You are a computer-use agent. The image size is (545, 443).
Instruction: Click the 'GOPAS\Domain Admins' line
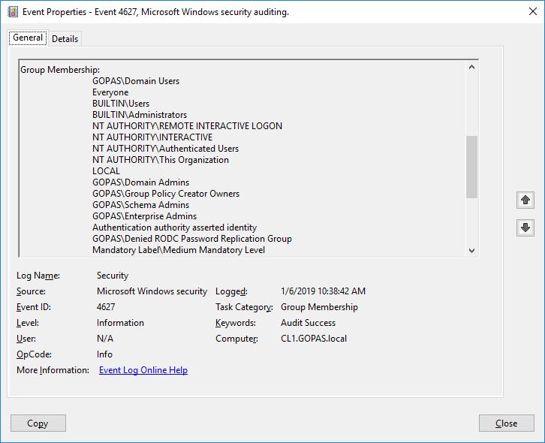[x=141, y=182]
